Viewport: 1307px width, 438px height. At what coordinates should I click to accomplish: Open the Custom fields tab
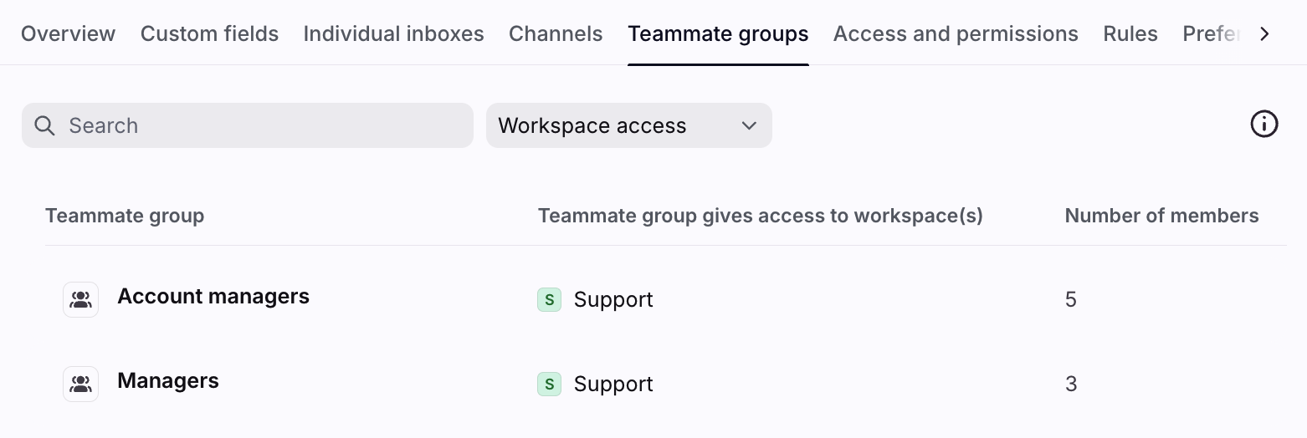pyautogui.click(x=209, y=33)
